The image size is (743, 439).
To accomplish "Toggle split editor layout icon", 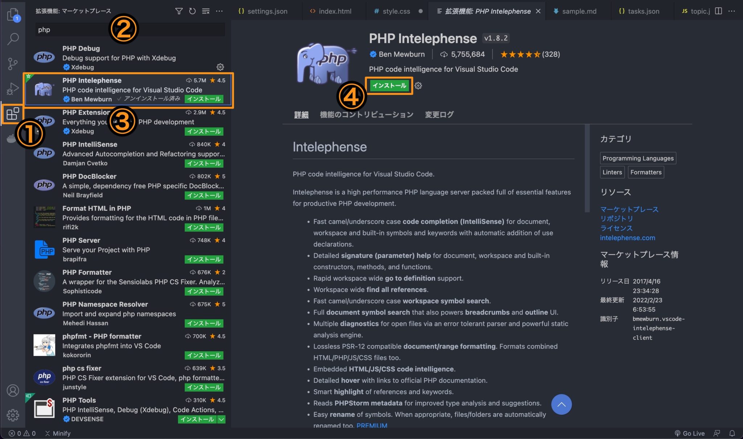I will point(718,11).
